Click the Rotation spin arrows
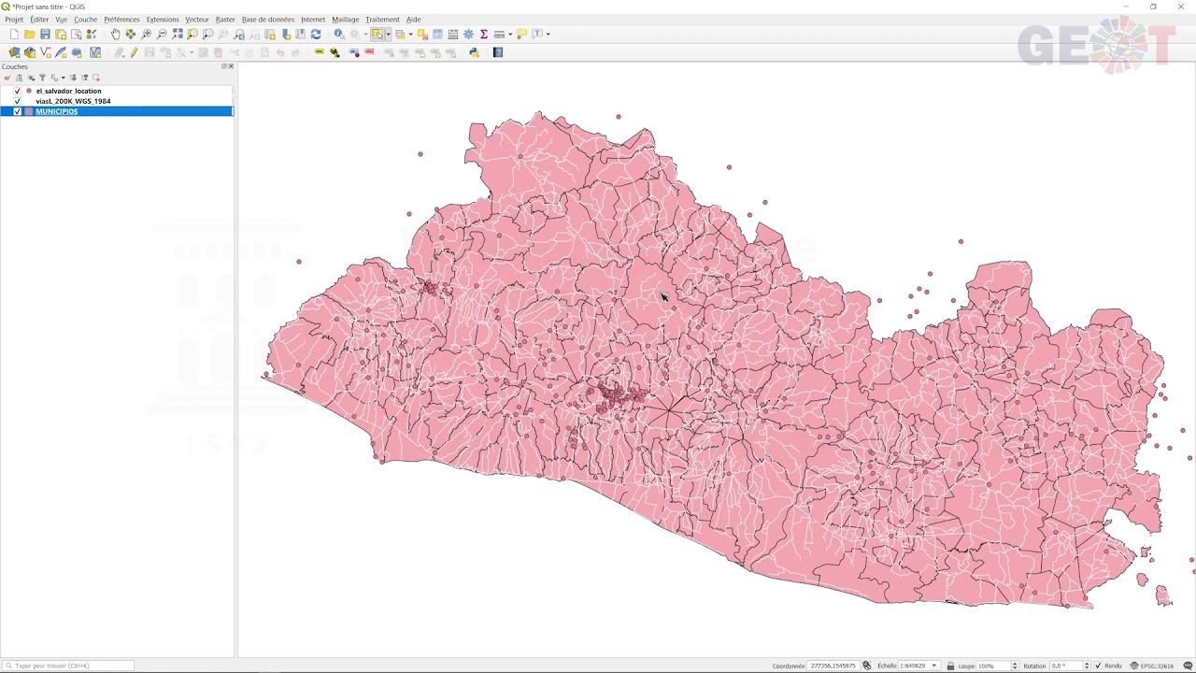The height and width of the screenshot is (673, 1196). click(x=1088, y=666)
